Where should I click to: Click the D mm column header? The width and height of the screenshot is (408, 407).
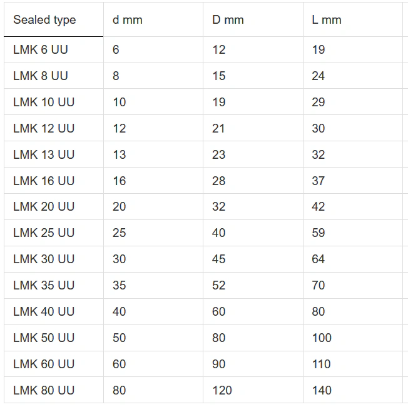tap(228, 20)
